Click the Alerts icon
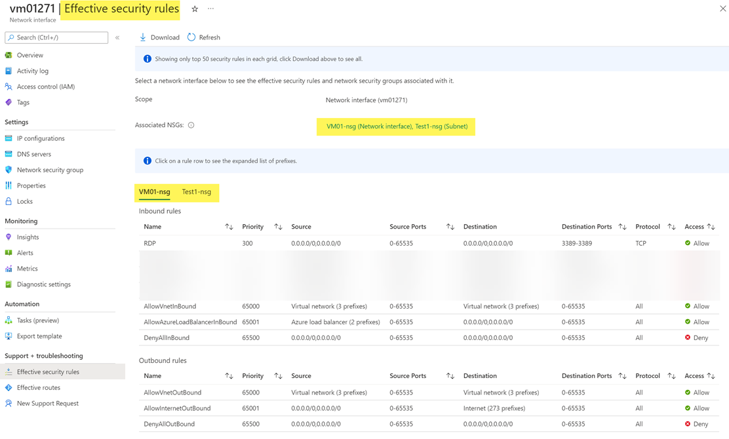Image resolution: width=729 pixels, height=439 pixels. coord(9,253)
